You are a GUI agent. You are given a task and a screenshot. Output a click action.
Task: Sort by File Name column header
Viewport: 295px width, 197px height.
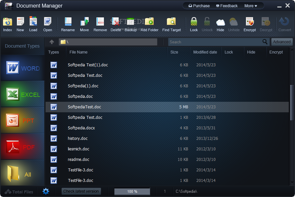[78, 52]
